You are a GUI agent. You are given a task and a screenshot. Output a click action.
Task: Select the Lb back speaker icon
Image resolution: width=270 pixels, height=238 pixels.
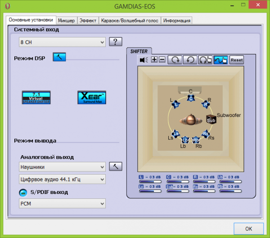(185, 140)
